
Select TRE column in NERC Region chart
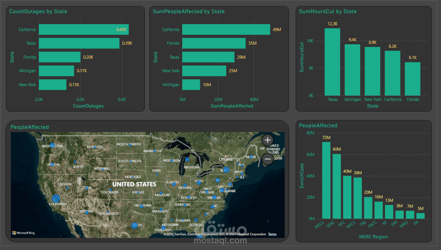coord(368,208)
